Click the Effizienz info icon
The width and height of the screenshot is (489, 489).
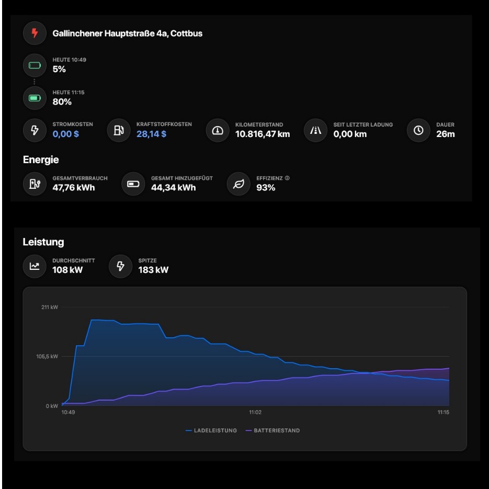click(x=287, y=178)
